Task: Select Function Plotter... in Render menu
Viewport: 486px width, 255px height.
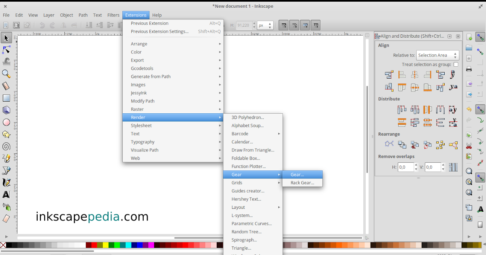Action: point(253,166)
